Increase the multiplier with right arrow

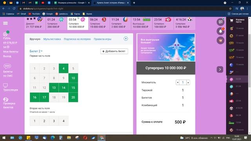click(188, 82)
